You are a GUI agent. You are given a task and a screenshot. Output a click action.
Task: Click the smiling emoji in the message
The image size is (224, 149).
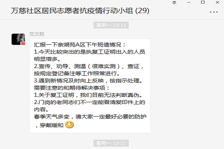click(69, 125)
